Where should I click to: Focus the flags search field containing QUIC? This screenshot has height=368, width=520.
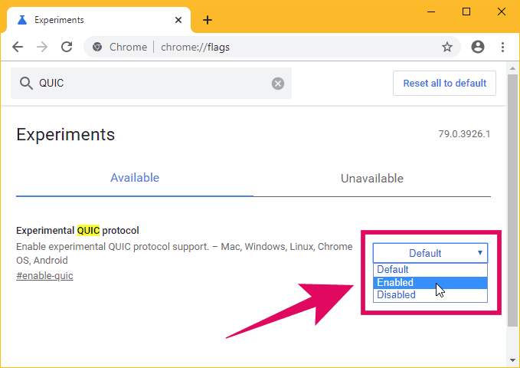tap(151, 84)
